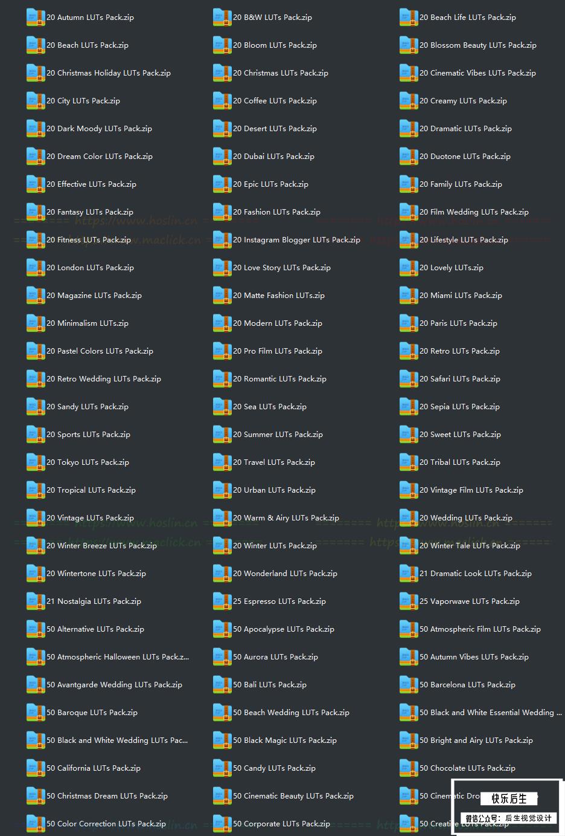This screenshot has width=565, height=836.
Task: Click the name 20 Paris LUTs Pack.zip
Action: [x=458, y=323]
